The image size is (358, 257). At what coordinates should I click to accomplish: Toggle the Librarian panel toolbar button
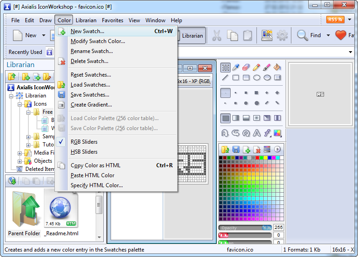[x=192, y=36]
